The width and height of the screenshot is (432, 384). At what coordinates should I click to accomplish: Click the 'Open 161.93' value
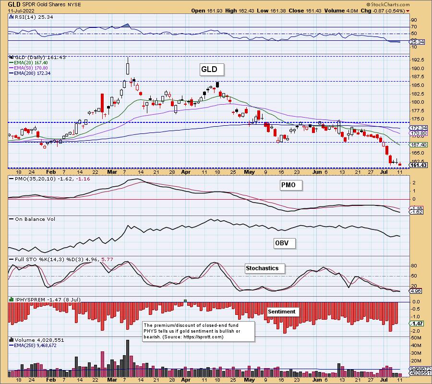207,11
